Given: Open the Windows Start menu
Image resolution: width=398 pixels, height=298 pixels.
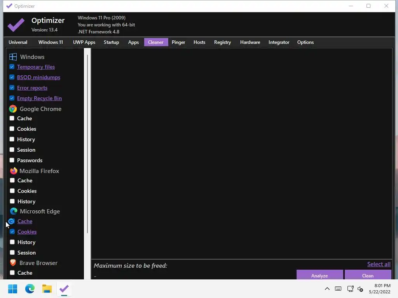Looking at the screenshot, I should [x=12, y=289].
